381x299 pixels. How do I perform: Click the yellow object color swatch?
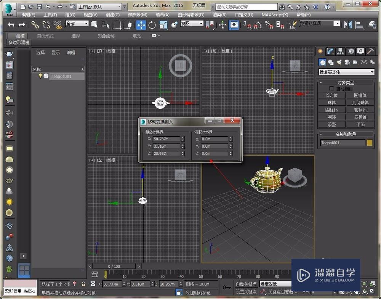point(370,143)
